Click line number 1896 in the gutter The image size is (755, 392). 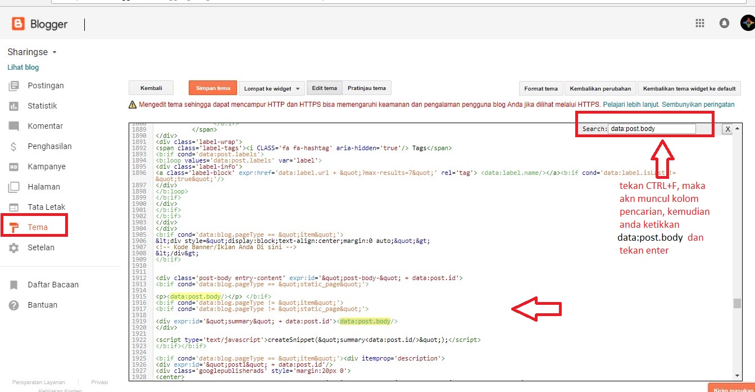pos(139,173)
